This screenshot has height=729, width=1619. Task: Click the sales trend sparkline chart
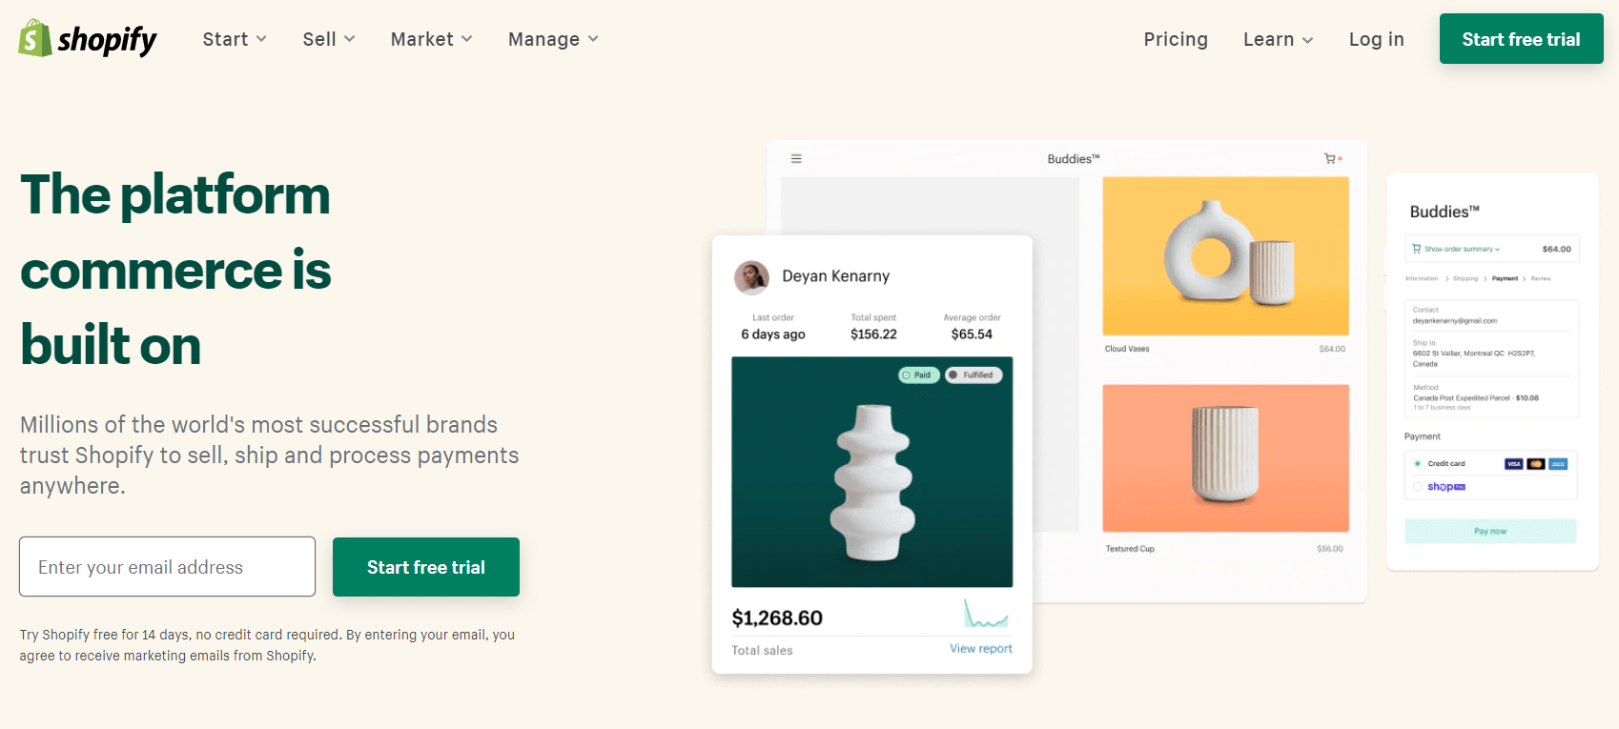coord(986,614)
